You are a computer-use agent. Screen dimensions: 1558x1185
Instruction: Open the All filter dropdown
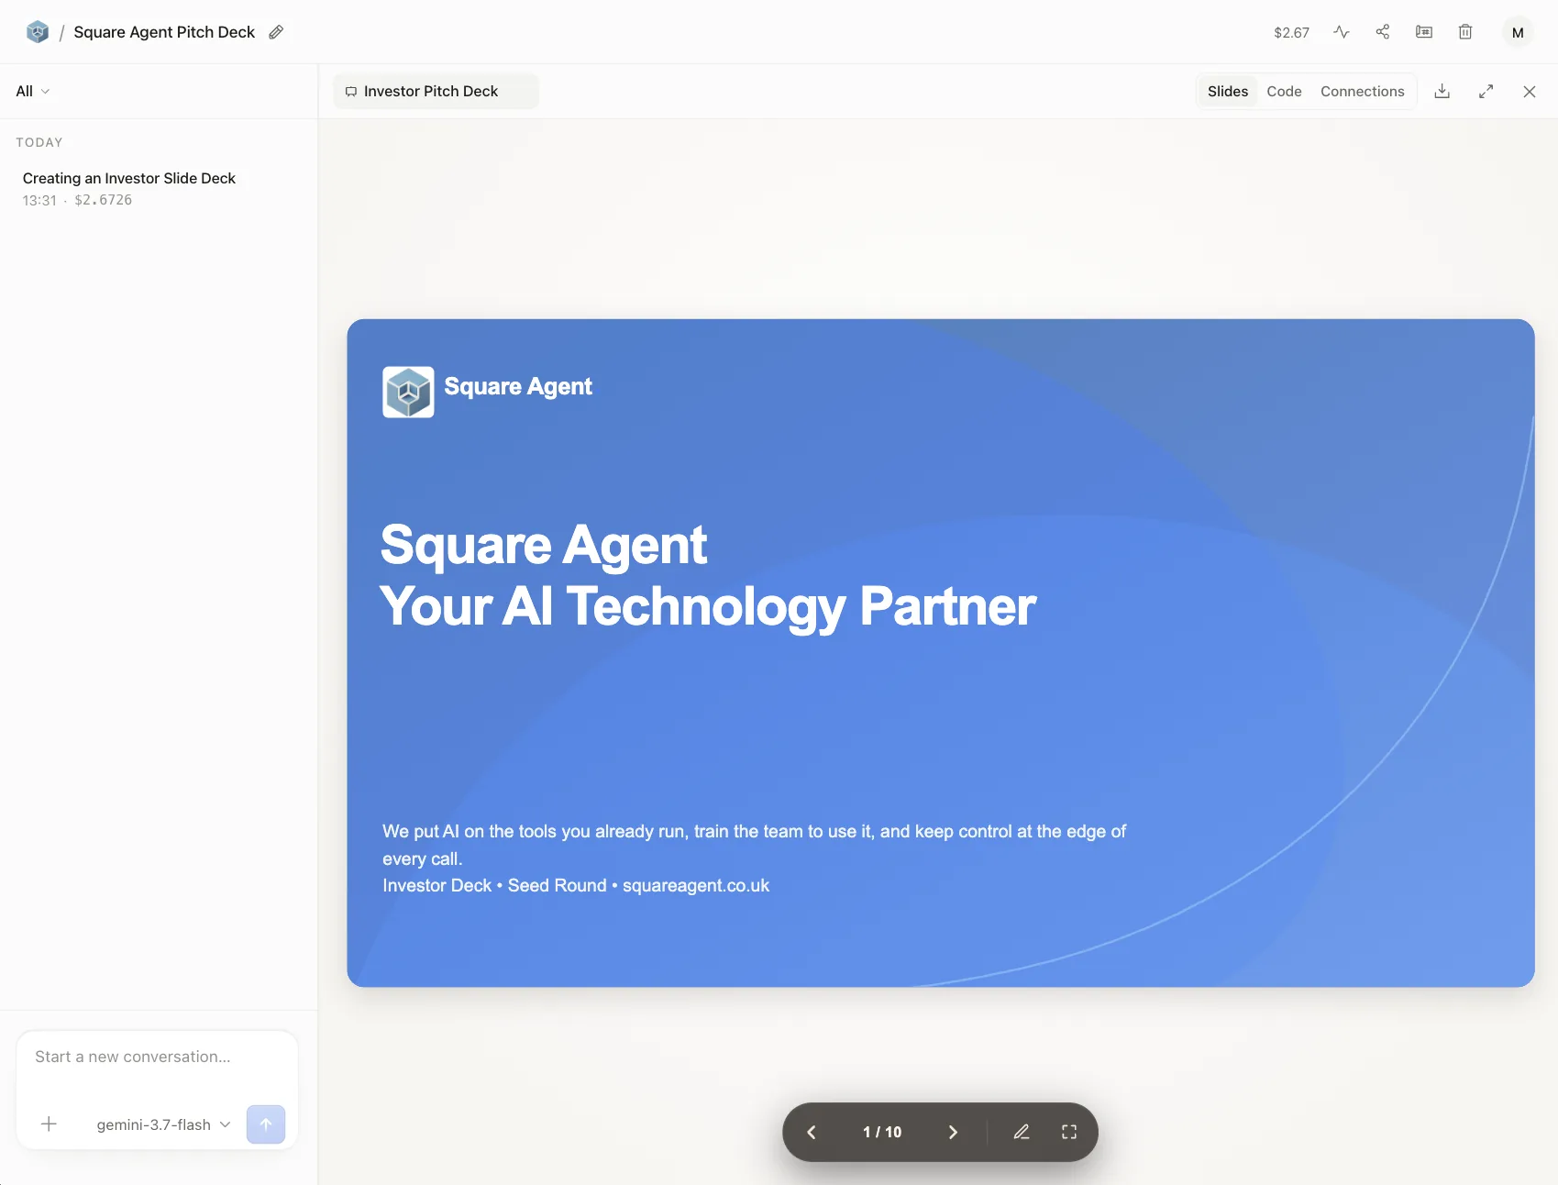tap(33, 91)
